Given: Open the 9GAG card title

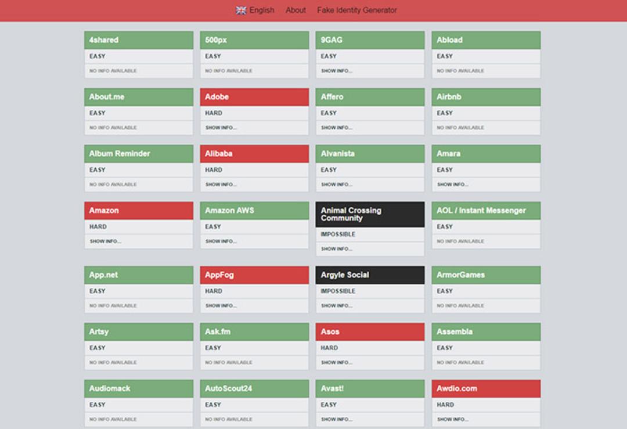Looking at the screenshot, I should 331,40.
